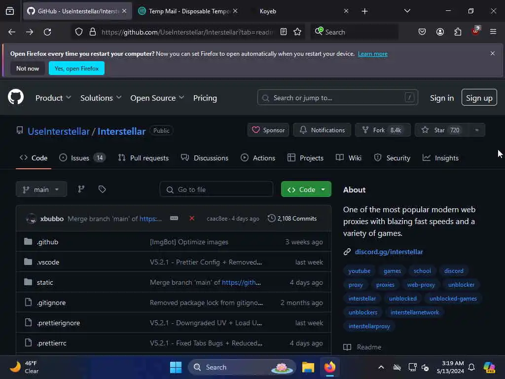This screenshot has width=505, height=379.
Task: Open the Issues tab
Action: pos(82,158)
